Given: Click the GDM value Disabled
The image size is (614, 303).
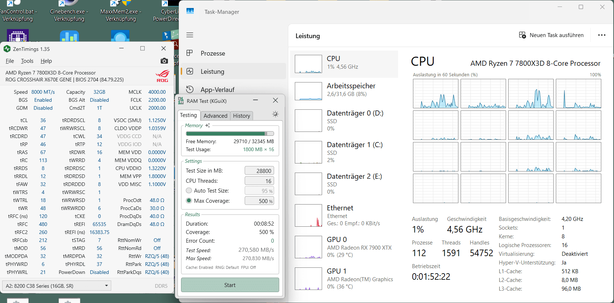Looking at the screenshot, I should coord(43,108).
